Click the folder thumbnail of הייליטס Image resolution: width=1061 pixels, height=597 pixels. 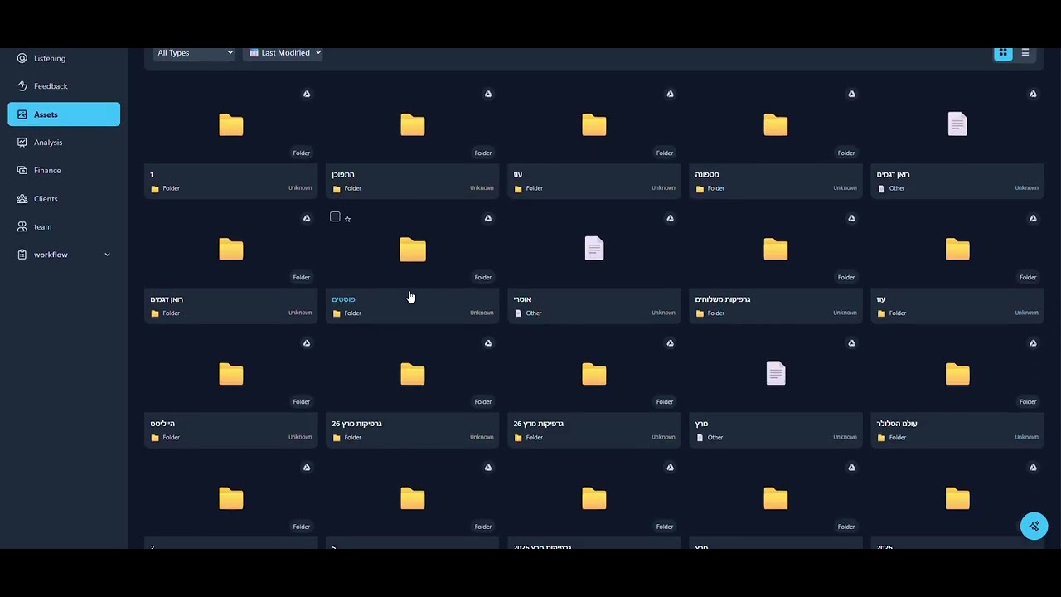pyautogui.click(x=231, y=374)
